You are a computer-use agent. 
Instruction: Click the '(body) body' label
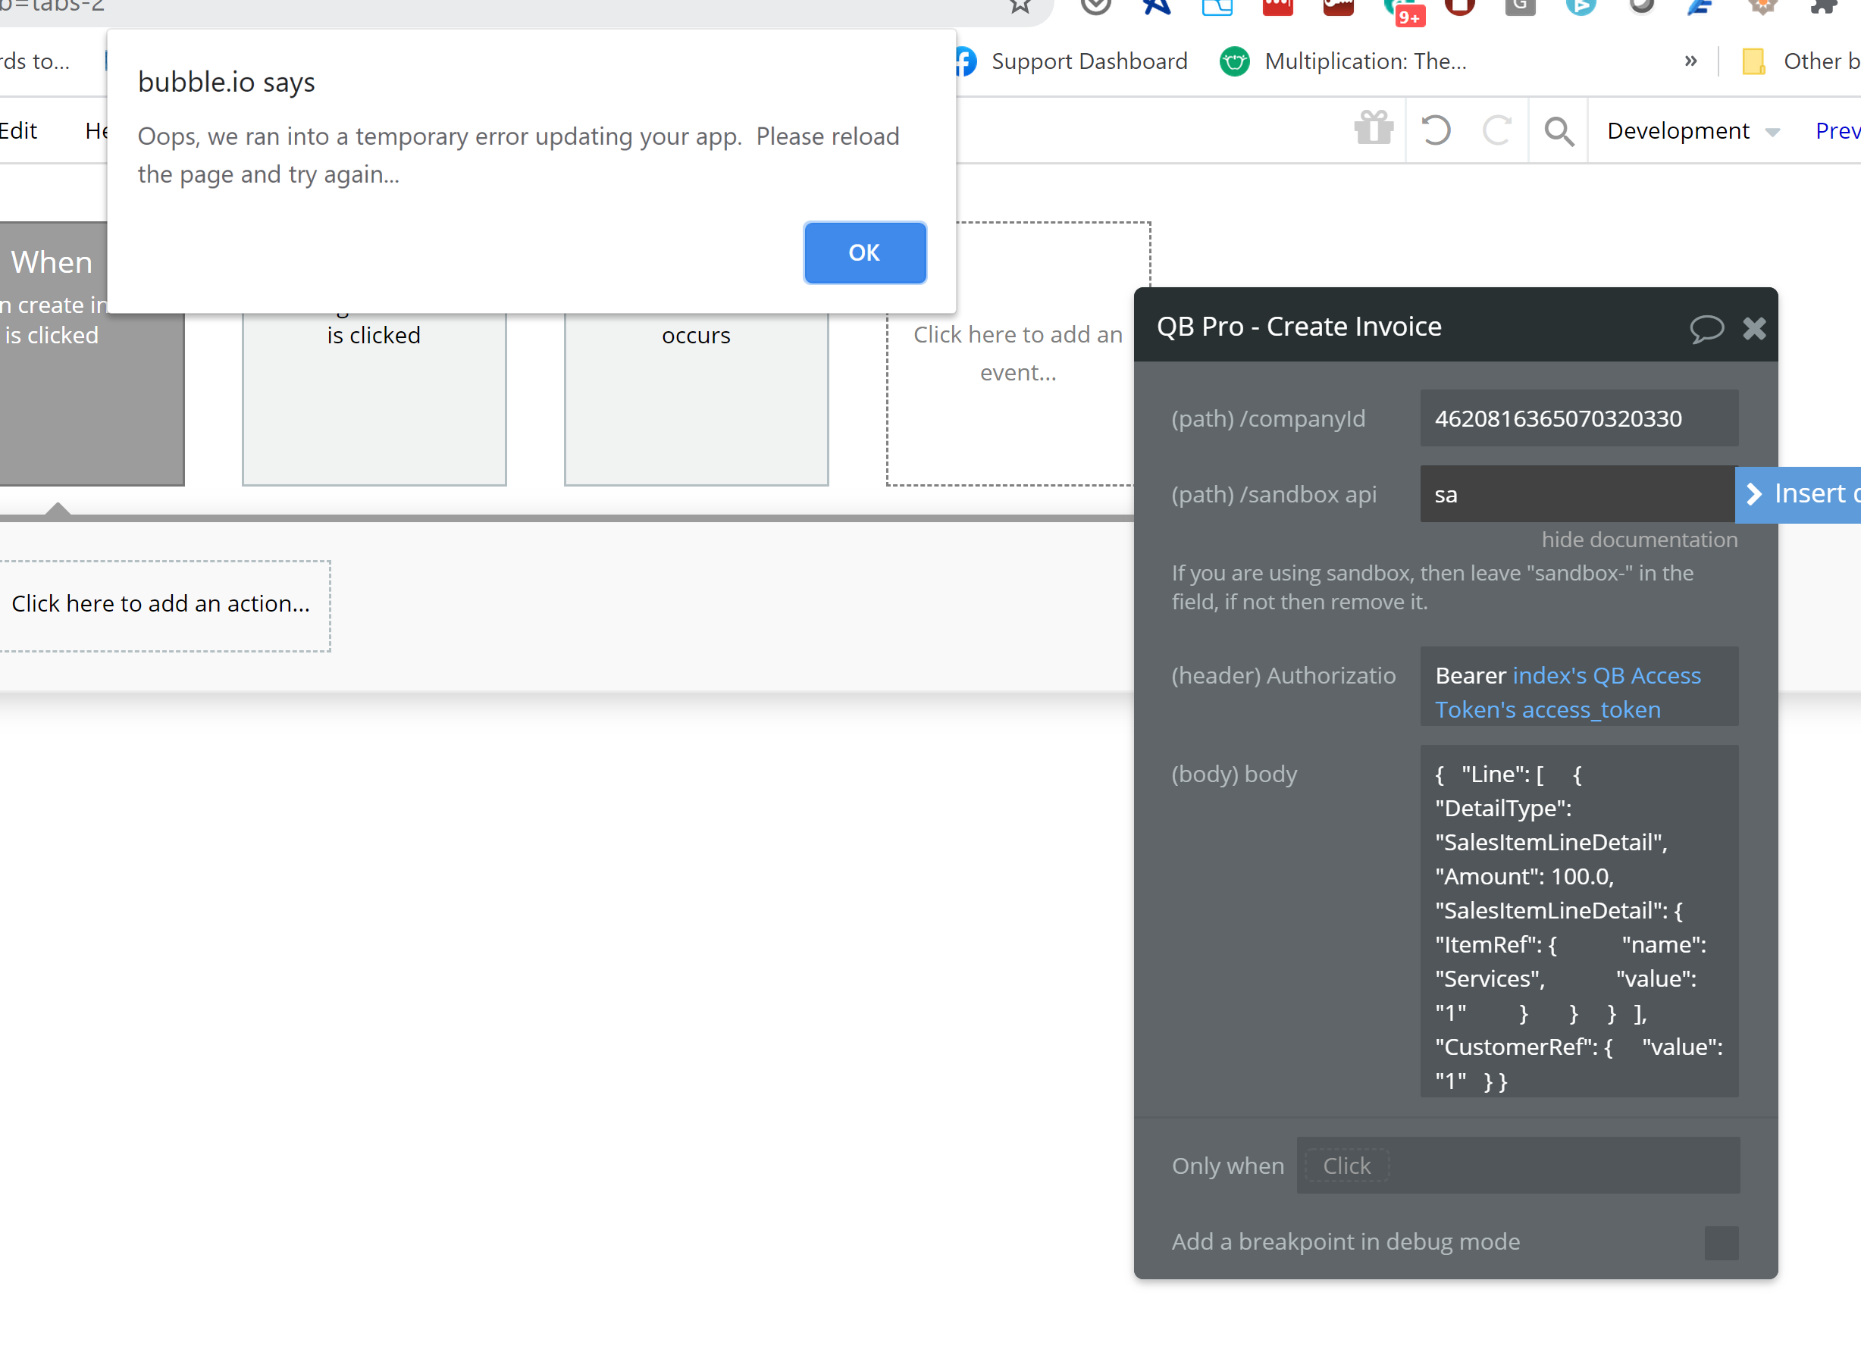pyautogui.click(x=1234, y=774)
